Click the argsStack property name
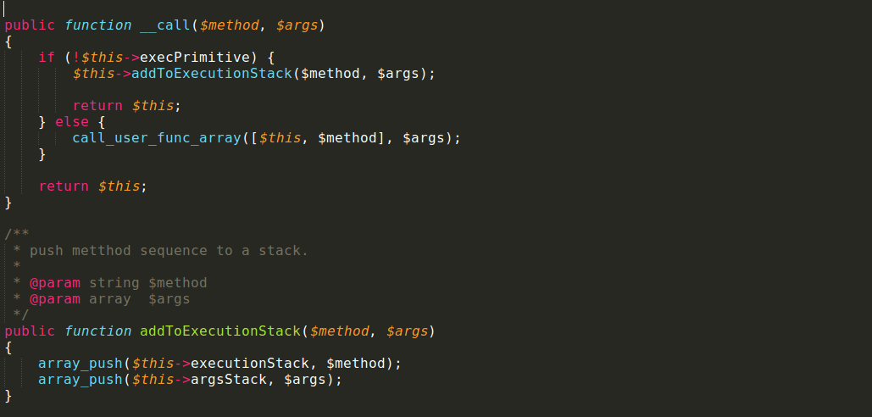 point(229,380)
